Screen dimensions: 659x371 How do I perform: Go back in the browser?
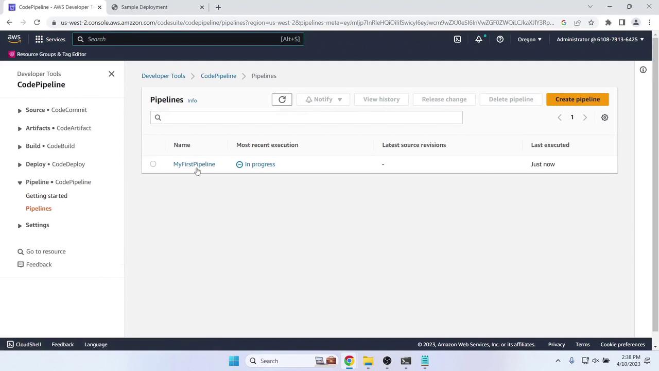[9, 22]
